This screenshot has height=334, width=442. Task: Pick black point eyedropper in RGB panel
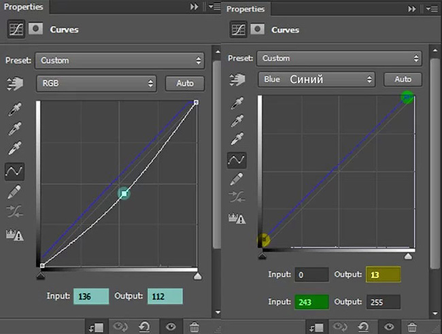click(x=15, y=110)
